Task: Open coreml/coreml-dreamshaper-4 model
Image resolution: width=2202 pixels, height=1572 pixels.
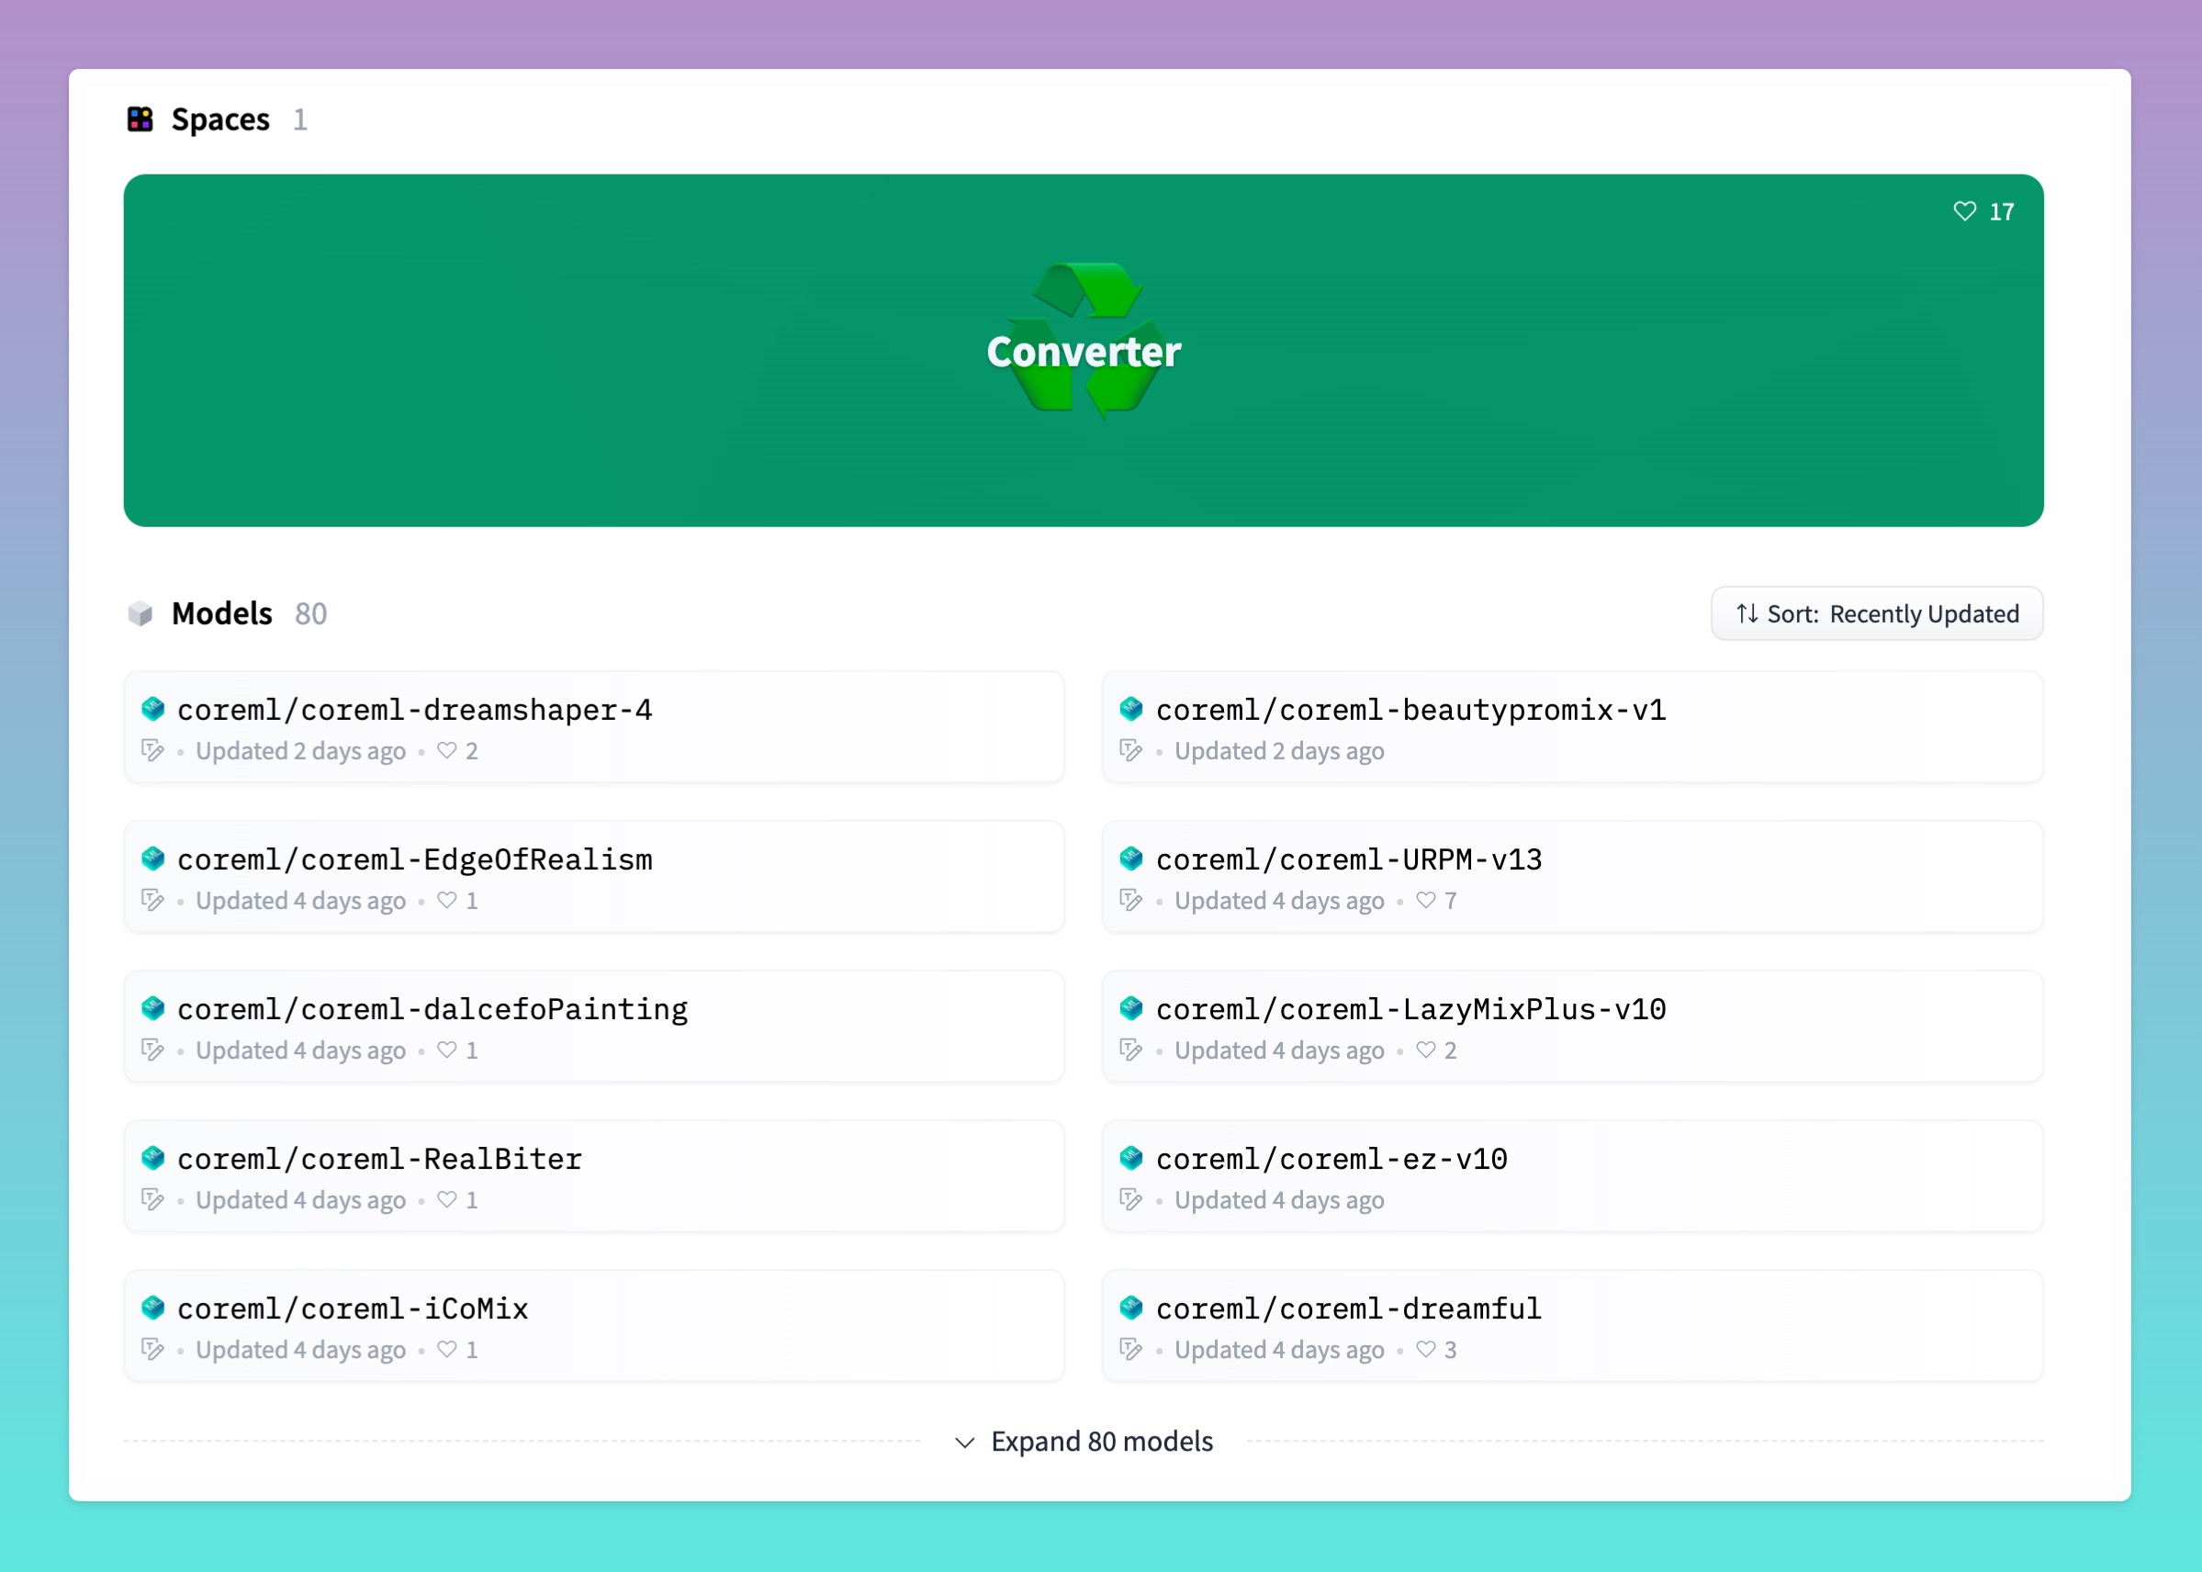Action: tap(593, 727)
